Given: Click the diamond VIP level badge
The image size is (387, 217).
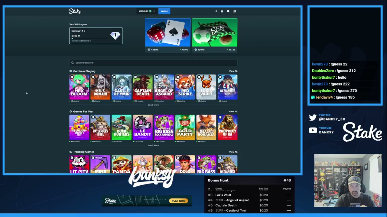Looking at the screenshot, I should pos(115,36).
